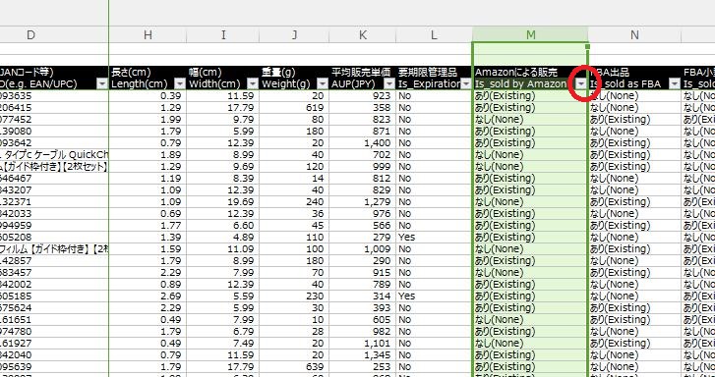
Task: Select column D header
Action: pyautogui.click(x=30, y=35)
